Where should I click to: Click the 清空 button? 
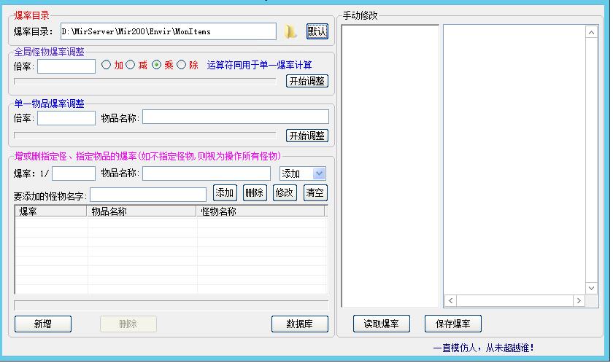tap(315, 193)
